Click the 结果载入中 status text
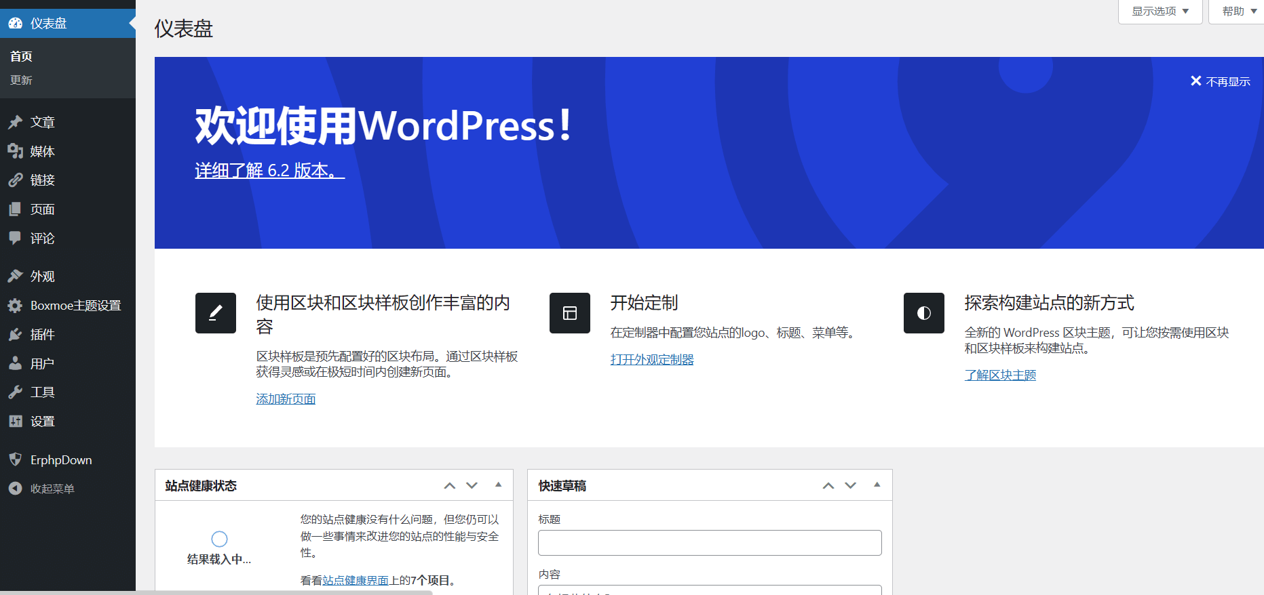 click(219, 559)
